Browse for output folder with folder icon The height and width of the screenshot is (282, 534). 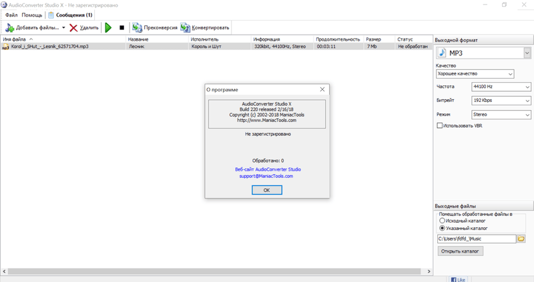tap(521, 239)
